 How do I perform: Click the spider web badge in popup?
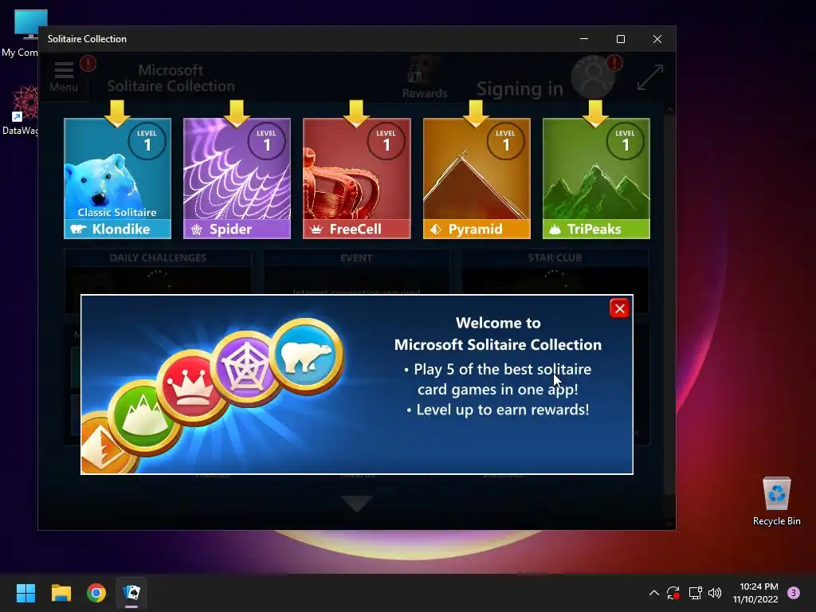(245, 368)
